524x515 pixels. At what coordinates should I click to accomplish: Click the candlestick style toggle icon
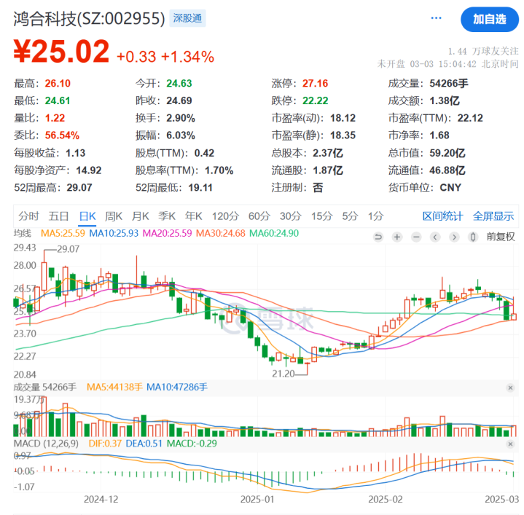473,237
